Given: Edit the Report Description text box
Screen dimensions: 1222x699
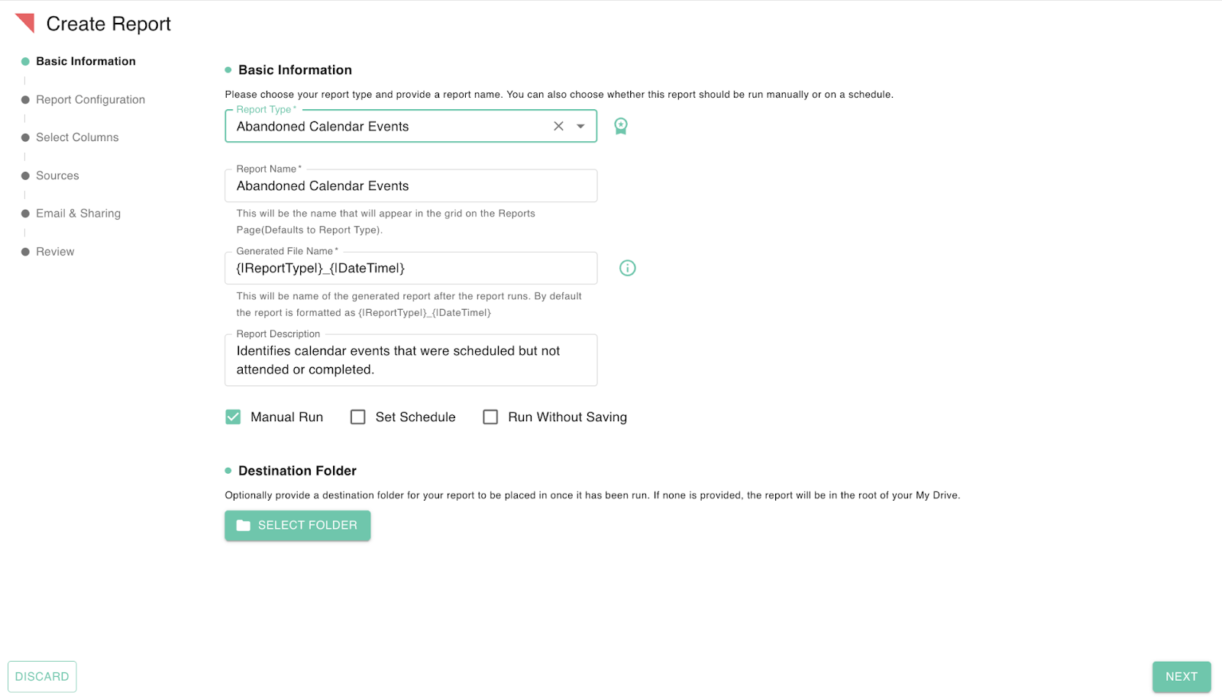Looking at the screenshot, I should pyautogui.click(x=411, y=360).
